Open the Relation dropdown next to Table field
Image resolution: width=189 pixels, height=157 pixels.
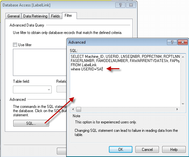[x=61, y=89]
